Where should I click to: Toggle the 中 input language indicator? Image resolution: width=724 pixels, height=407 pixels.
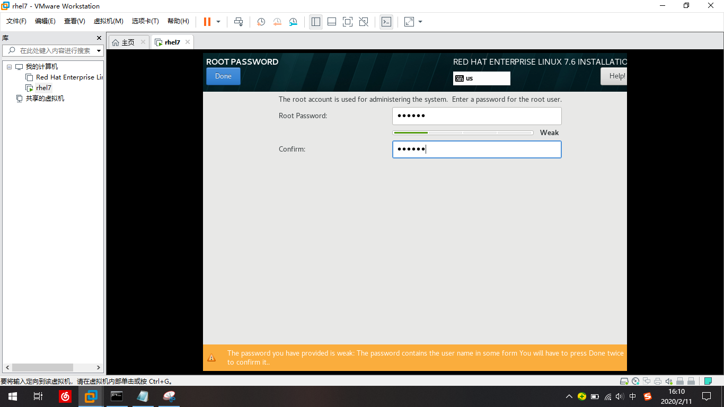point(633,396)
